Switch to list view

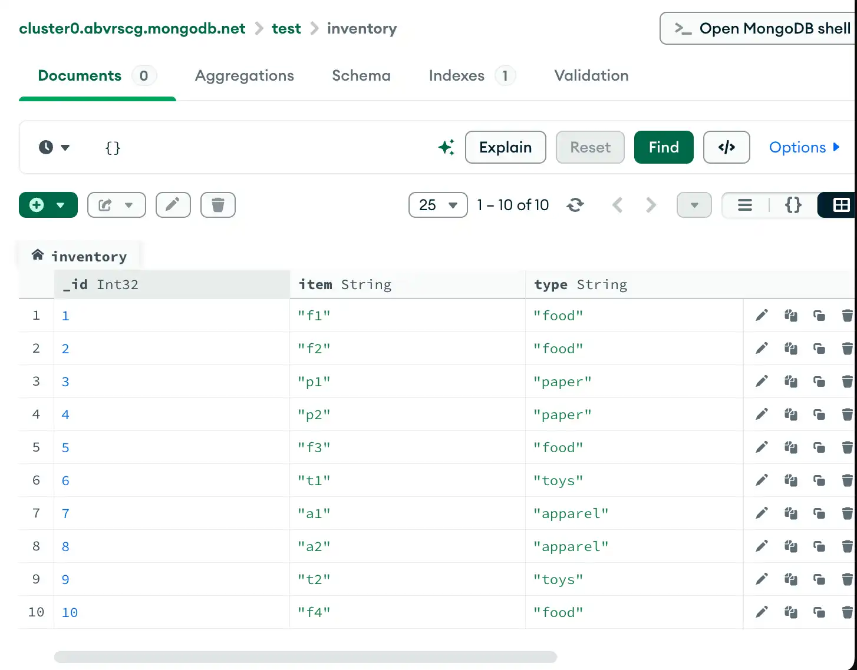(x=744, y=205)
